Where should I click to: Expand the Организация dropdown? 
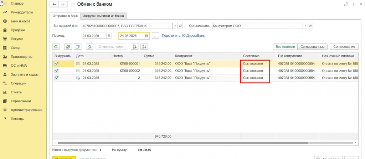(x=305, y=26)
